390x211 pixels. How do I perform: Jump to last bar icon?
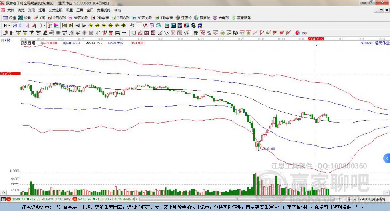click(71, 26)
